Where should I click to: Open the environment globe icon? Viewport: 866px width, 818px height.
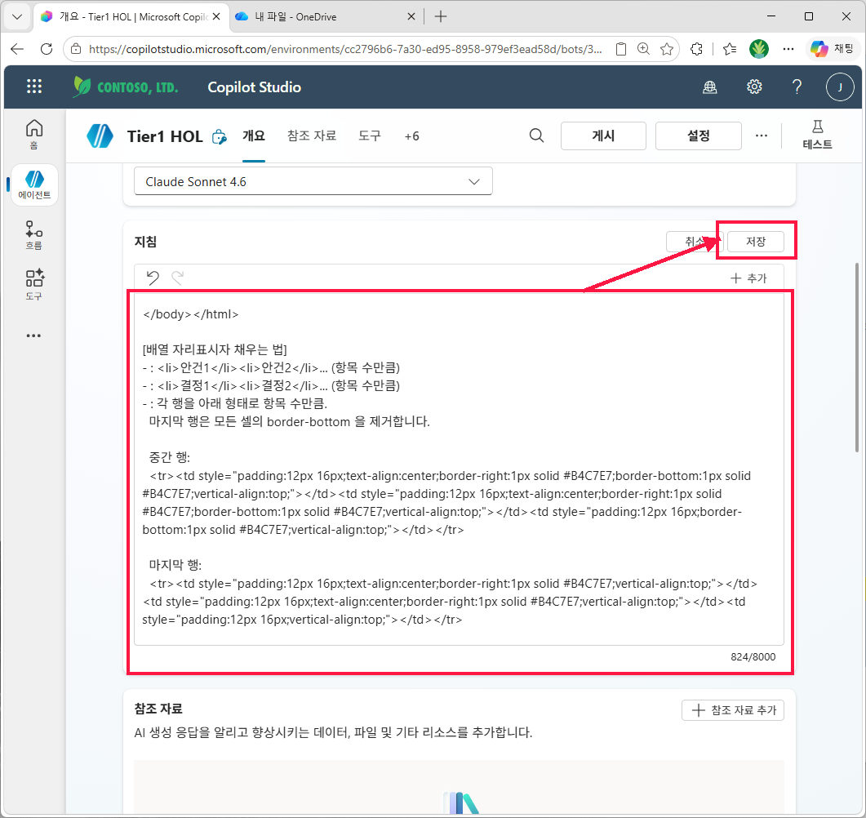[710, 87]
